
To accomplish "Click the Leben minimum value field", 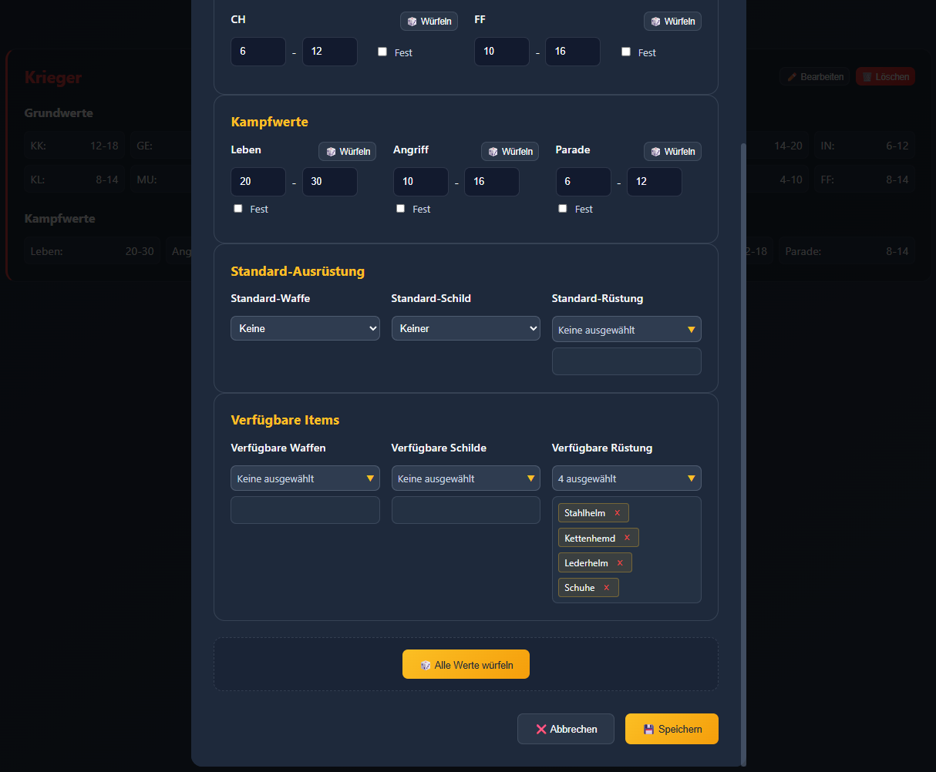I will tap(258, 182).
